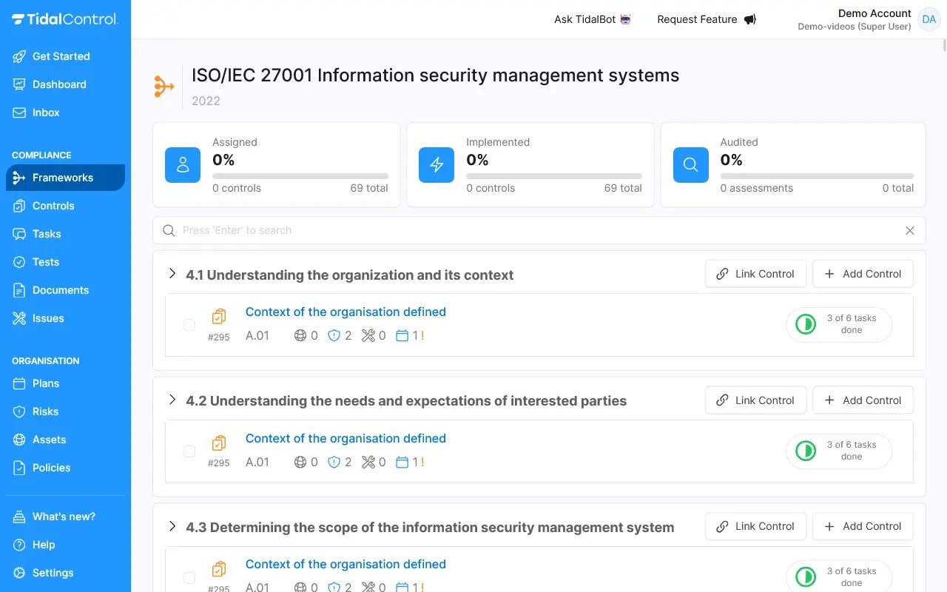Screen dimensions: 947x592
Task: Click the orange control icon in section 4.1
Action: pyautogui.click(x=218, y=317)
